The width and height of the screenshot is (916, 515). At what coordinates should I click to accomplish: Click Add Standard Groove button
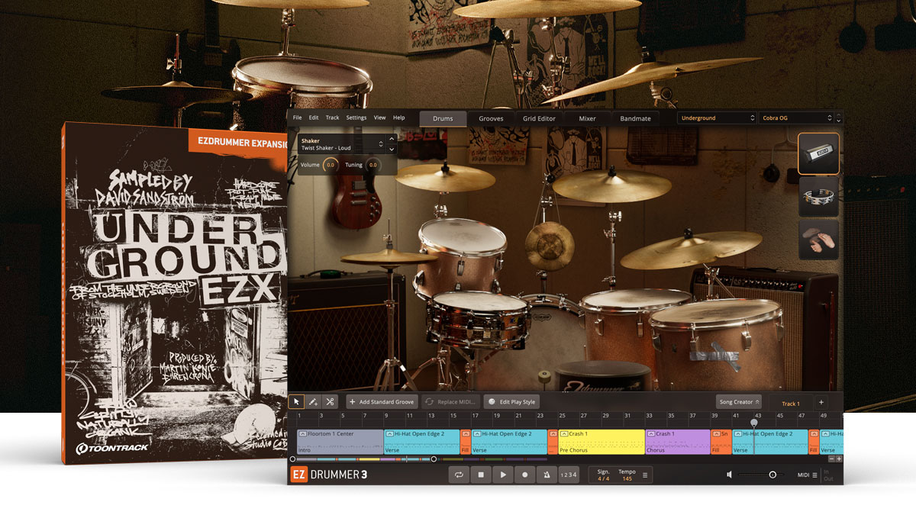click(381, 402)
